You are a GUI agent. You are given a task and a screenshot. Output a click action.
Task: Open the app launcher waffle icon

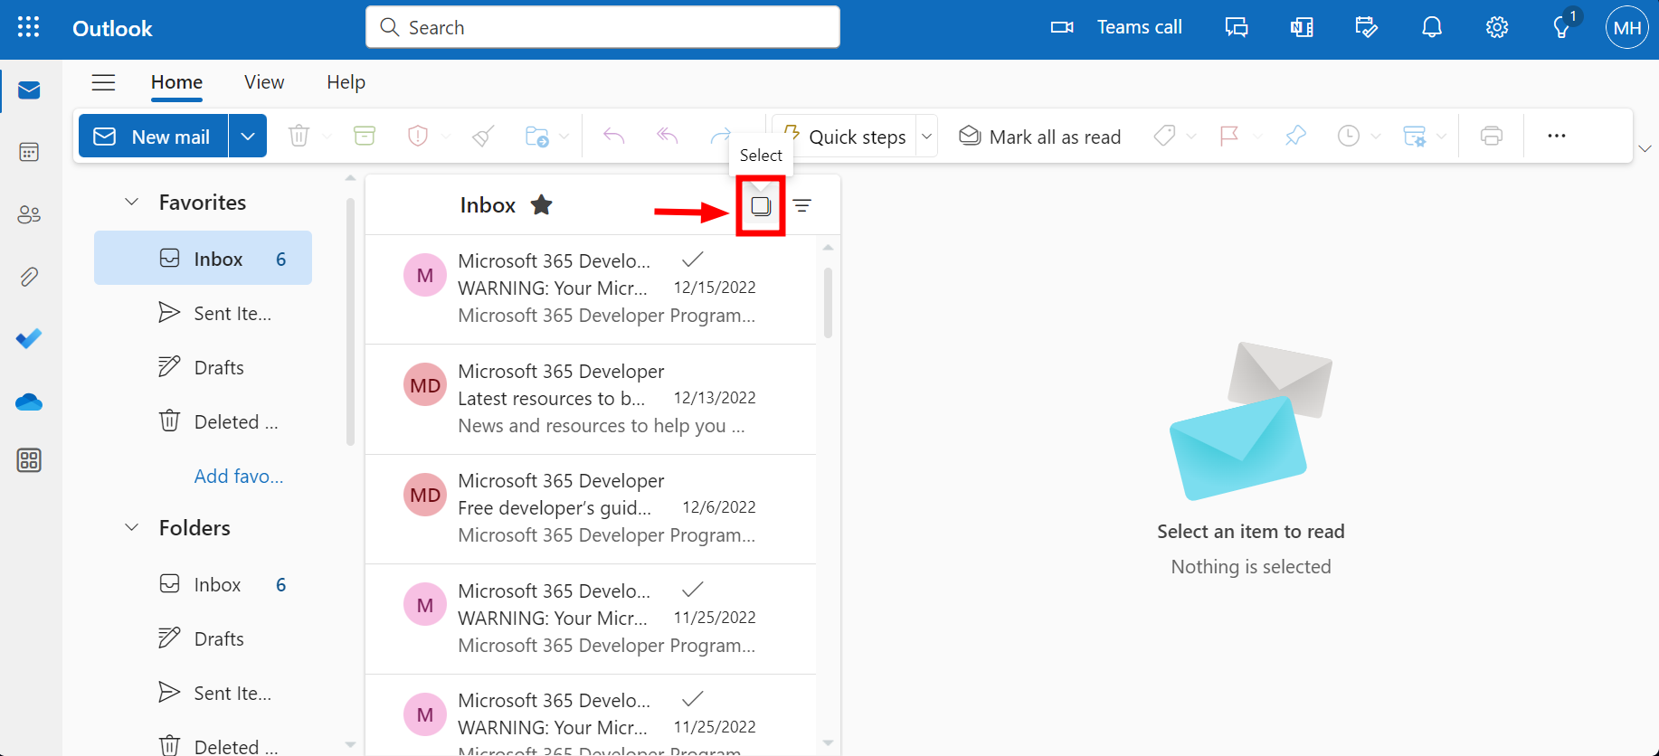pyautogui.click(x=29, y=27)
